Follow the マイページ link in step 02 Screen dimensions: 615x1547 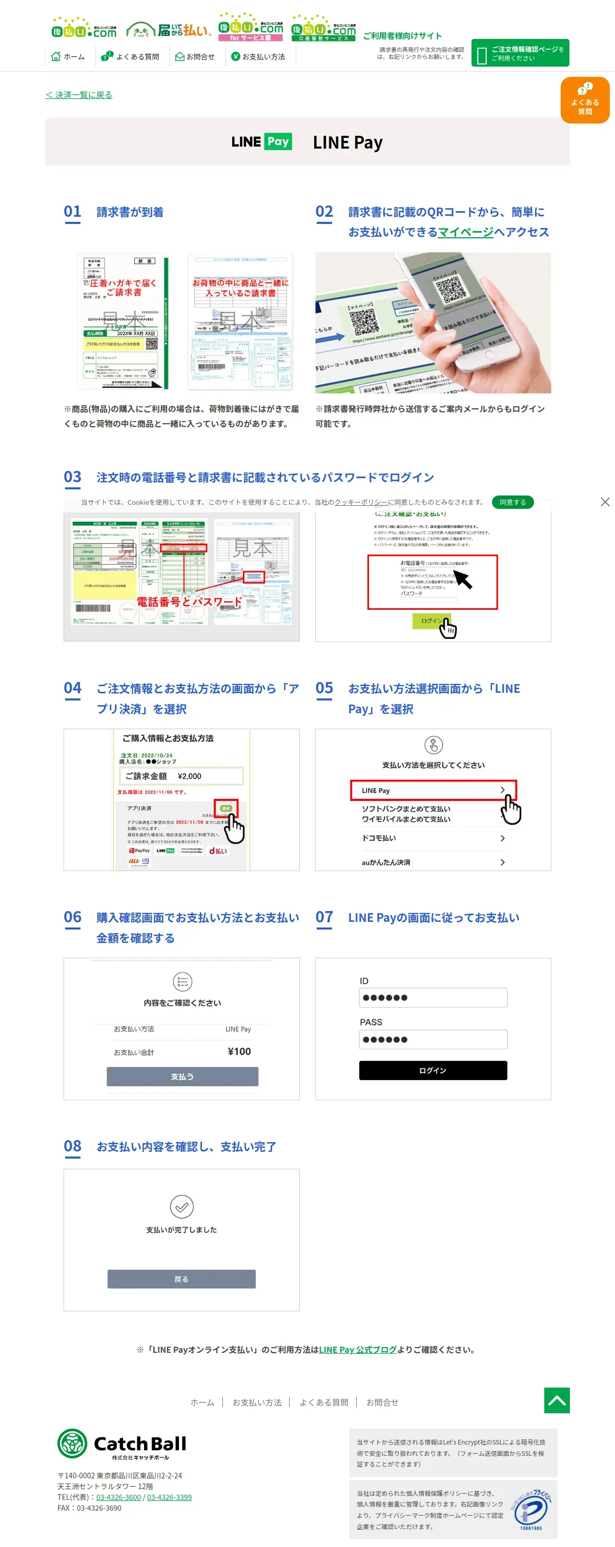click(x=465, y=232)
